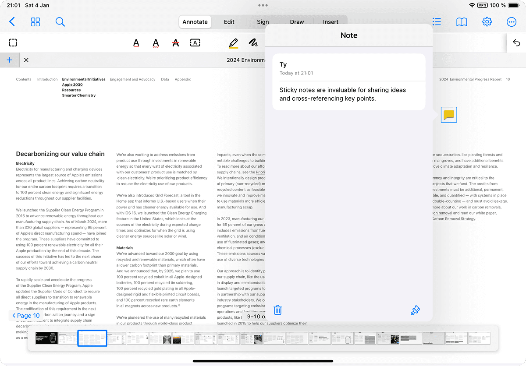Switch to the Annotate tab
526x366 pixels.
pyautogui.click(x=195, y=22)
